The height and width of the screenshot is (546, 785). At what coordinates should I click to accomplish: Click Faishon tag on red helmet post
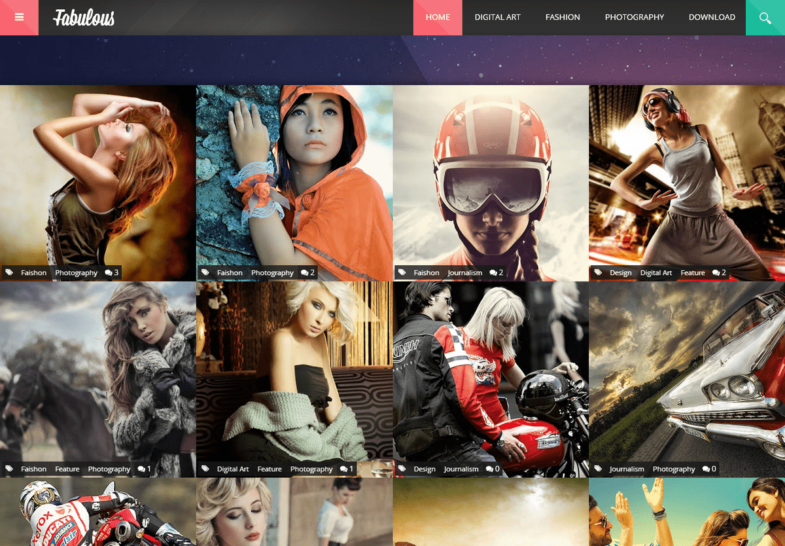[427, 272]
